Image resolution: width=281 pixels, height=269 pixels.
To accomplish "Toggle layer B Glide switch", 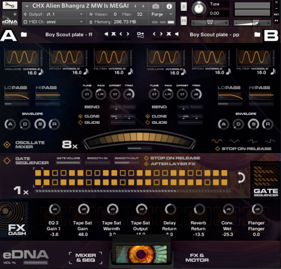I will point(147,122).
